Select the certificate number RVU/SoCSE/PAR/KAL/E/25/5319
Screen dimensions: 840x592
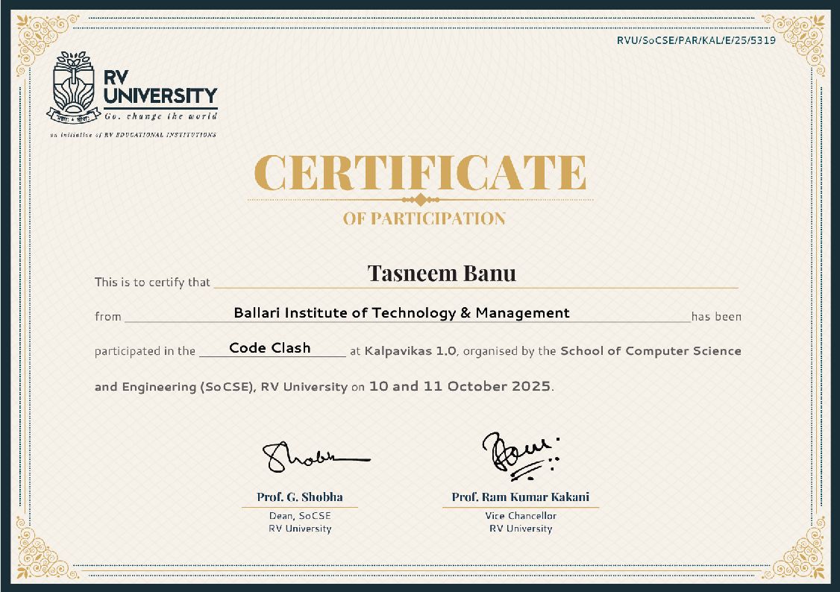pyautogui.click(x=696, y=40)
